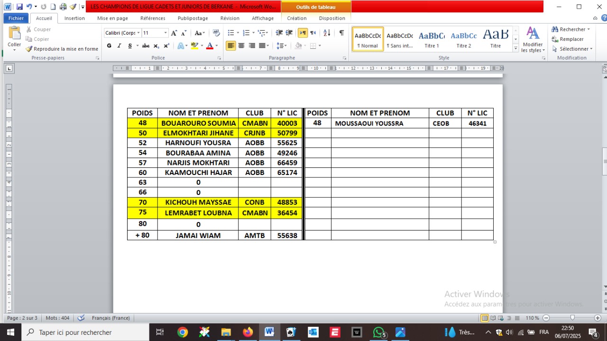Viewport: 607px width, 341px height.
Task: Click the sort (A-Z) icon
Action: click(x=327, y=33)
